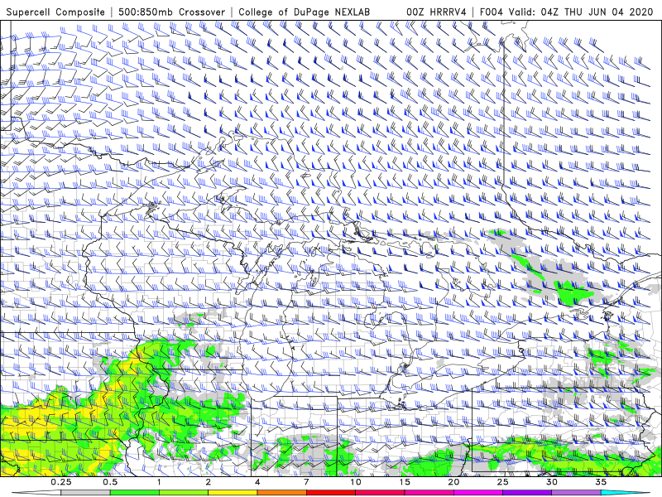The width and height of the screenshot is (662, 497).
Task: Click the "500:850mb Crossover" header label
Action: 171,12
